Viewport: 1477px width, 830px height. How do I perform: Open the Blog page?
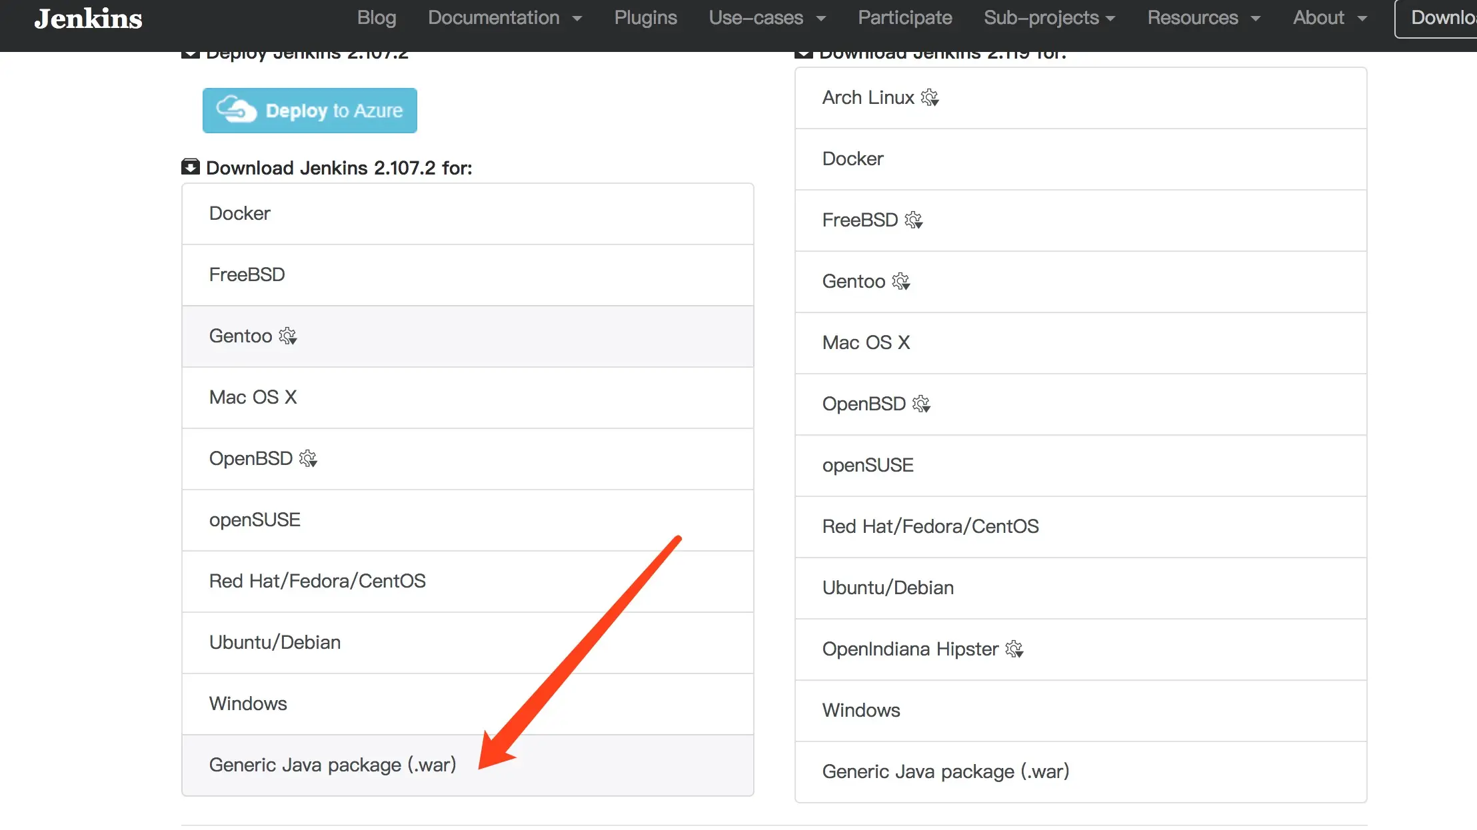pyautogui.click(x=377, y=18)
